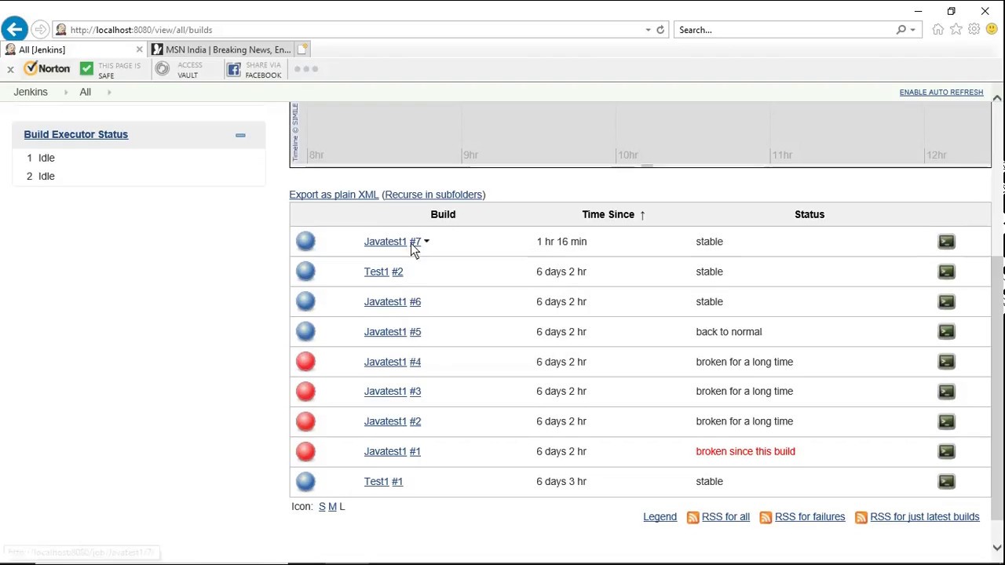Open console output for Javatest1 #3
Image resolution: width=1005 pixels, height=565 pixels.
pos(946,391)
